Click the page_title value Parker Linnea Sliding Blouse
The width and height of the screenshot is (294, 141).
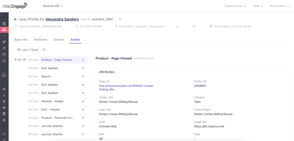118,114
